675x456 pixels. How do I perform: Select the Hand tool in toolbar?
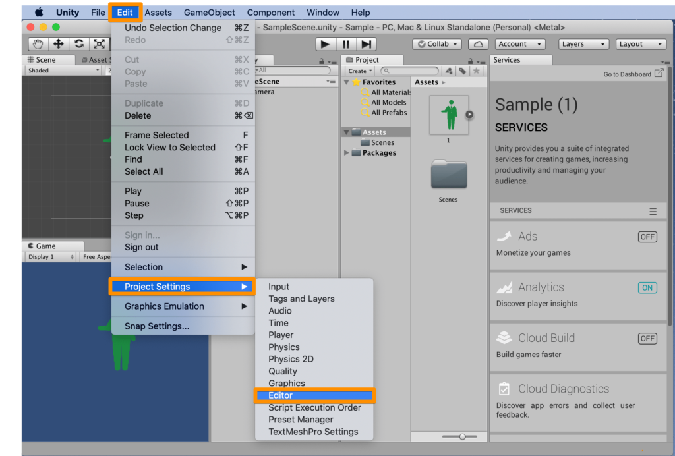pyautogui.click(x=38, y=44)
